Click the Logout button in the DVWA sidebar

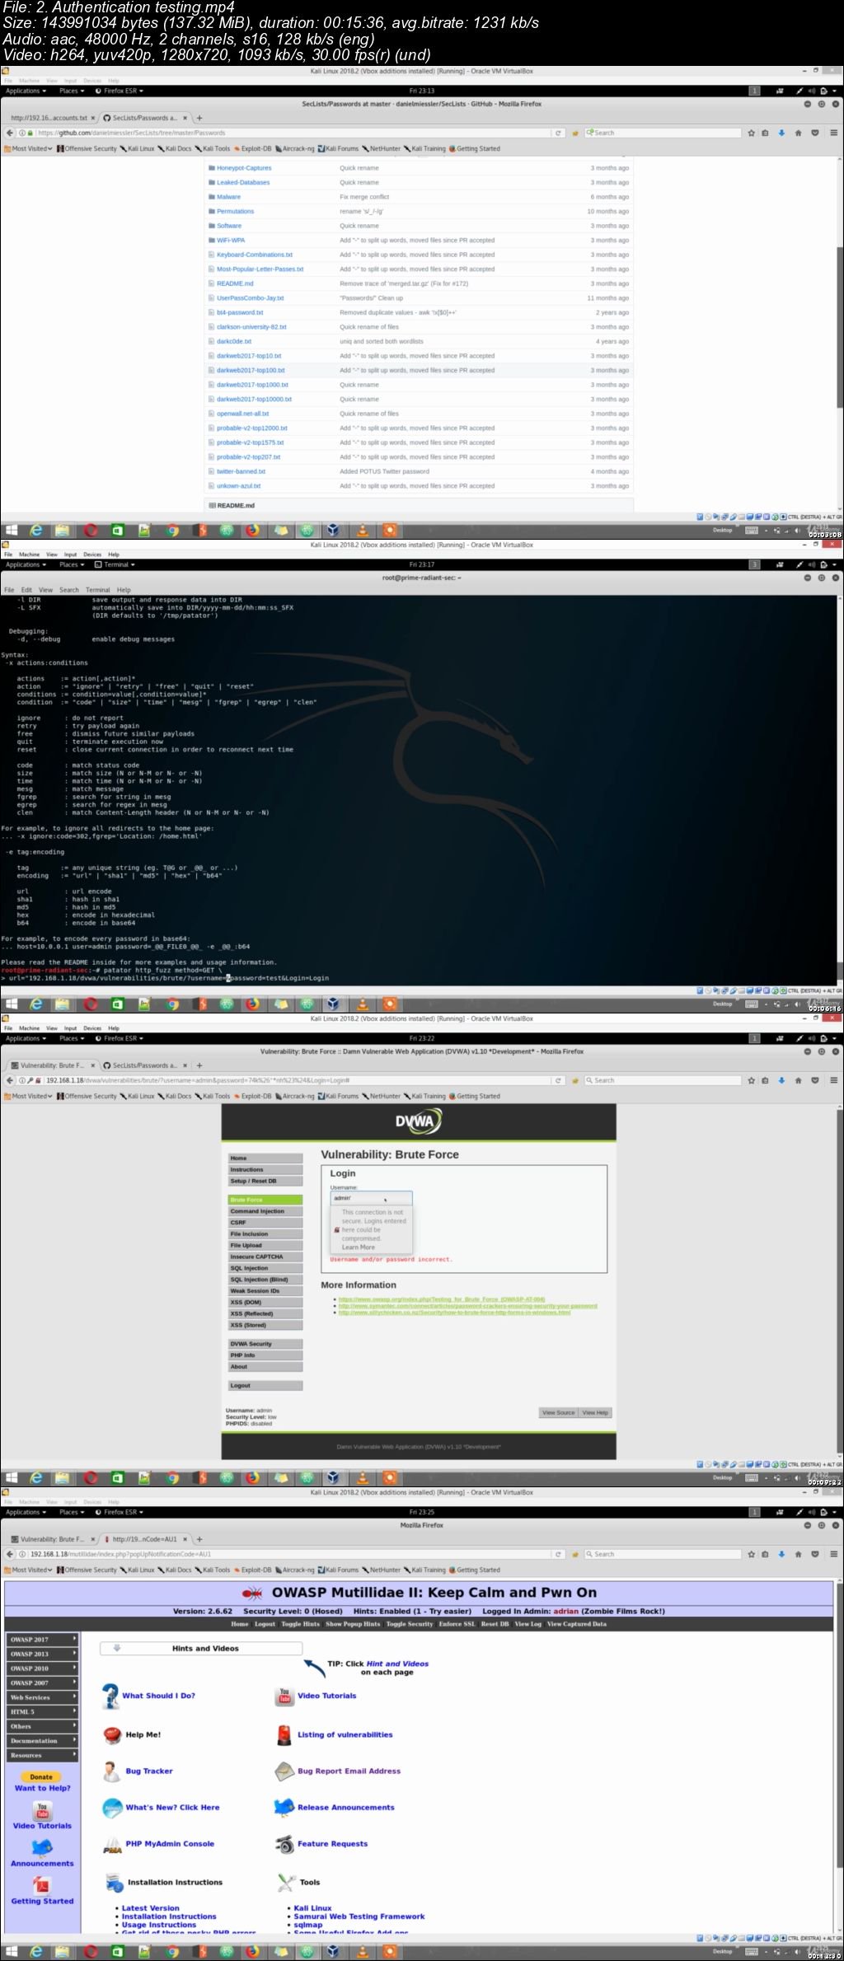click(x=265, y=1385)
